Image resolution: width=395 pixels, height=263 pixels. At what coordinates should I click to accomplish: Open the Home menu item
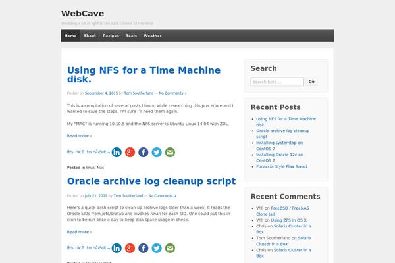(x=70, y=36)
